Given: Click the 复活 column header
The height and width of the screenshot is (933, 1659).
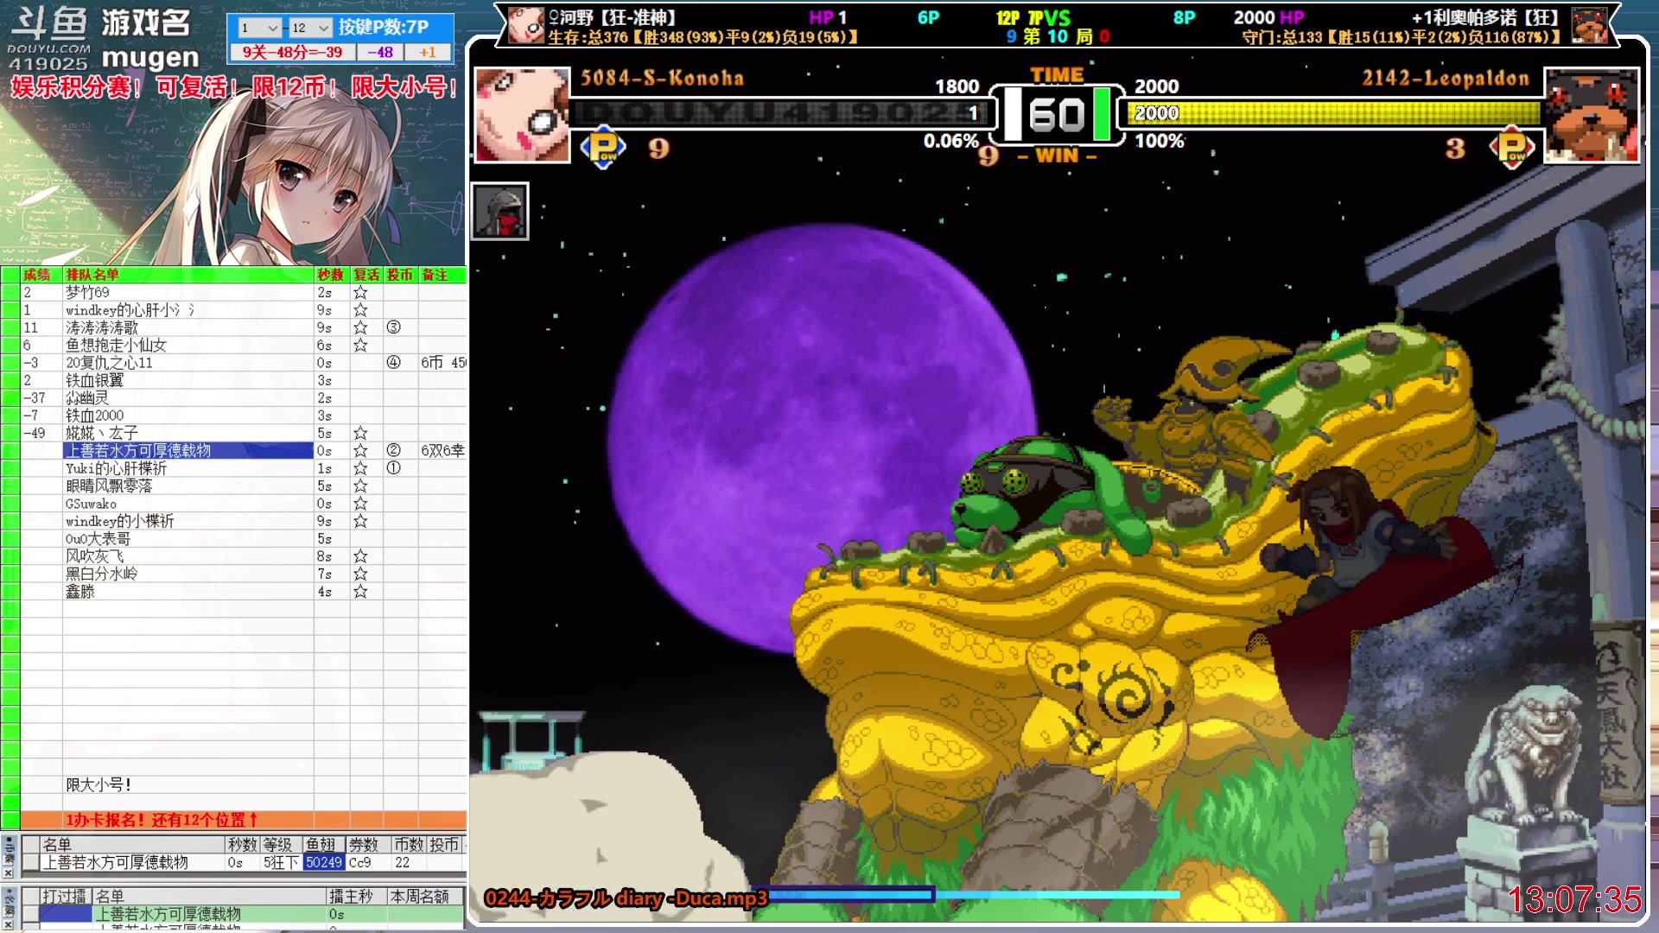Looking at the screenshot, I should pyautogui.click(x=366, y=275).
